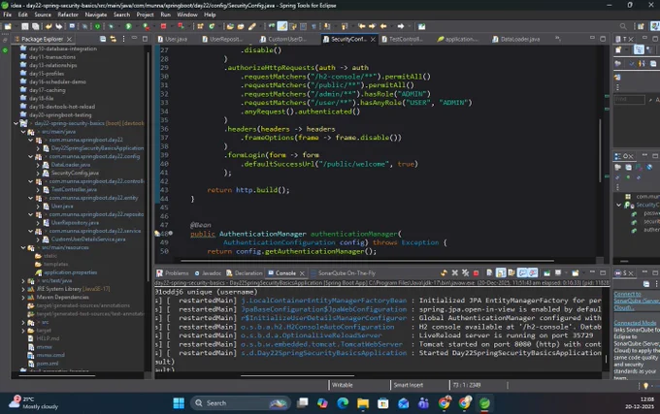Open the Problems view tab

pos(173,273)
